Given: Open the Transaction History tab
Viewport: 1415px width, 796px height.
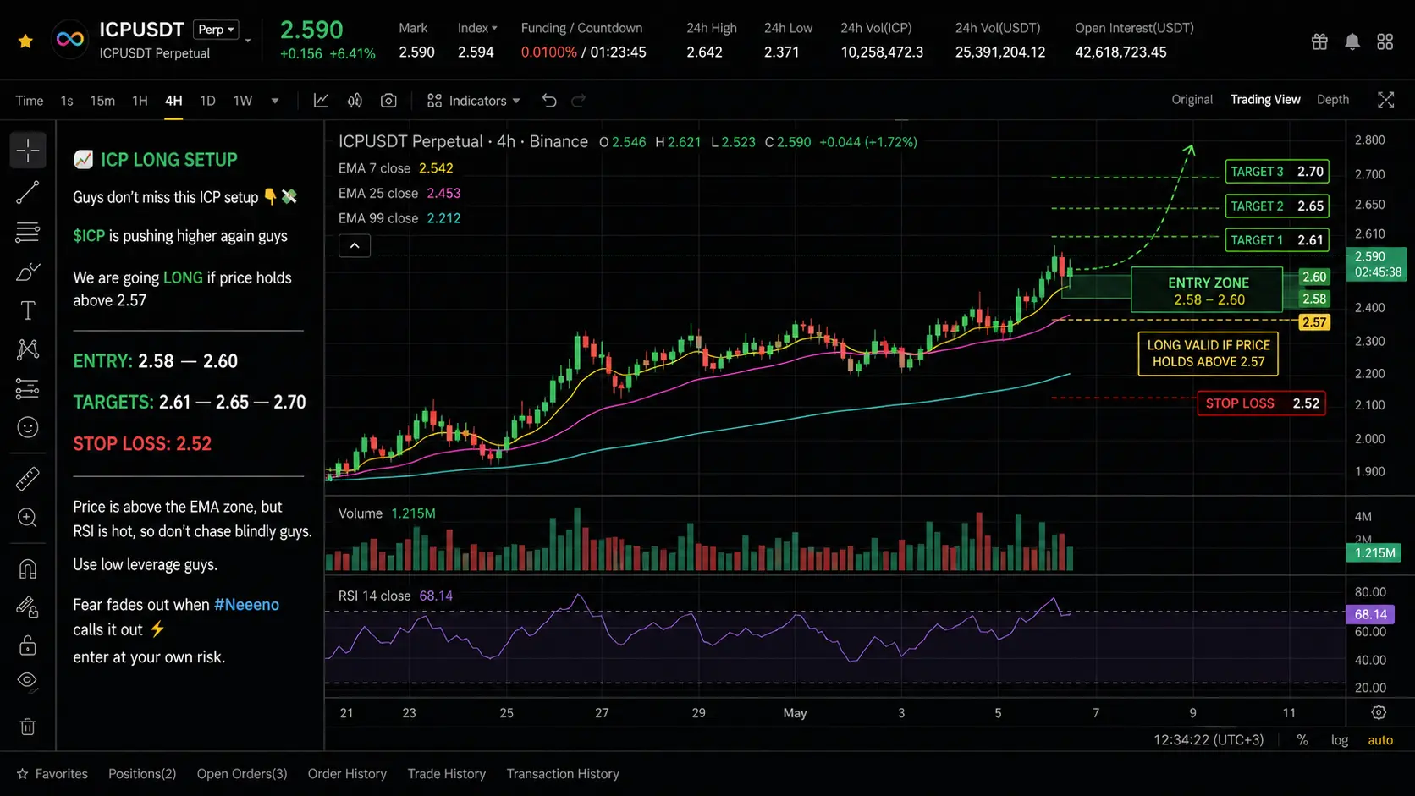Looking at the screenshot, I should pyautogui.click(x=563, y=774).
